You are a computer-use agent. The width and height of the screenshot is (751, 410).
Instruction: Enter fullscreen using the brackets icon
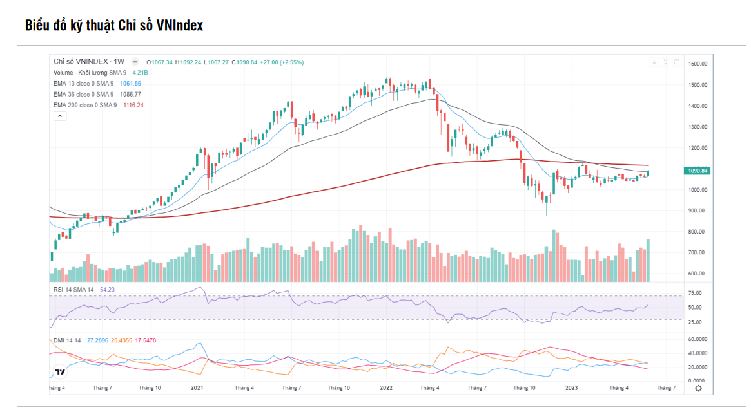676,62
